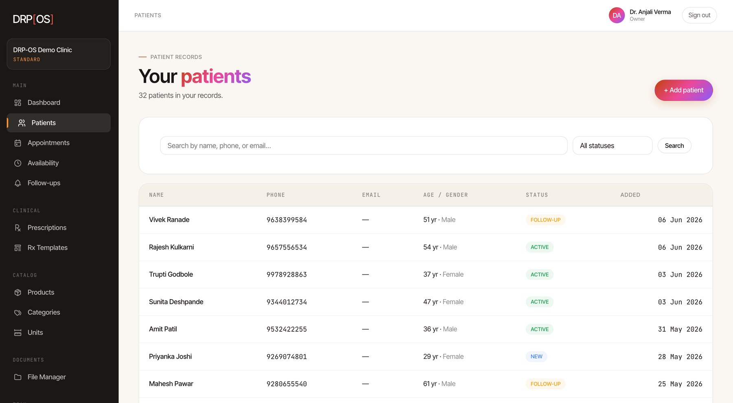Screen dimensions: 733x403
Task: Click DRP-OS Demo Clinic card
Action: click(x=59, y=54)
